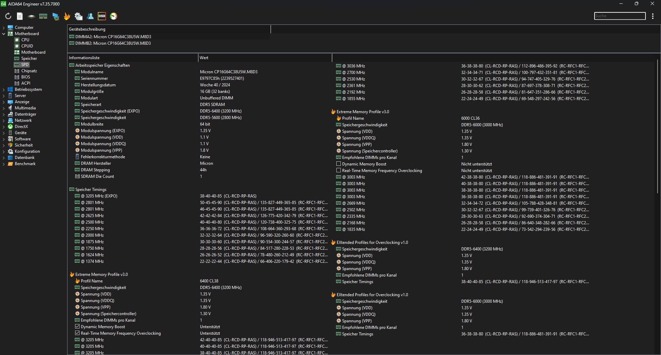The image size is (661, 355).
Task: Open the OSD panel toolbar icon
Action: click(102, 16)
